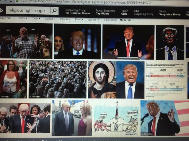This screenshot has width=189, height=141.
Task: Select 'Supporting Trump for President Meme' suggestion
Action: click(x=78, y=12)
